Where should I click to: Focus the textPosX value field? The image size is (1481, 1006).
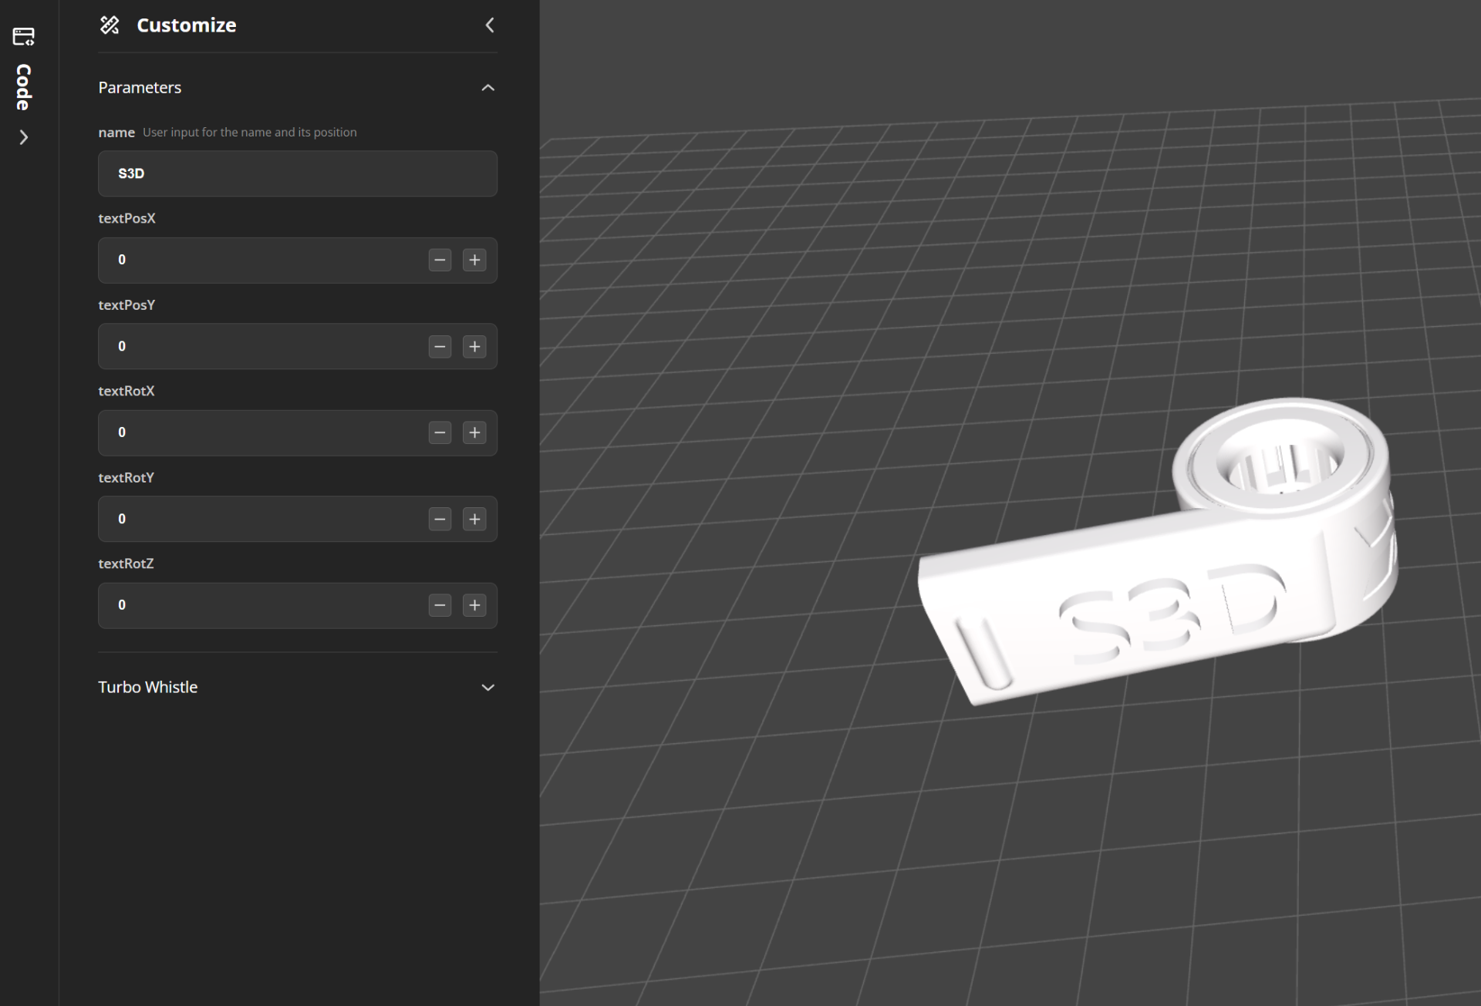tap(262, 261)
